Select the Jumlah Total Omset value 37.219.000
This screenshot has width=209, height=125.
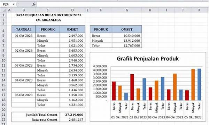[x=72, y=115]
